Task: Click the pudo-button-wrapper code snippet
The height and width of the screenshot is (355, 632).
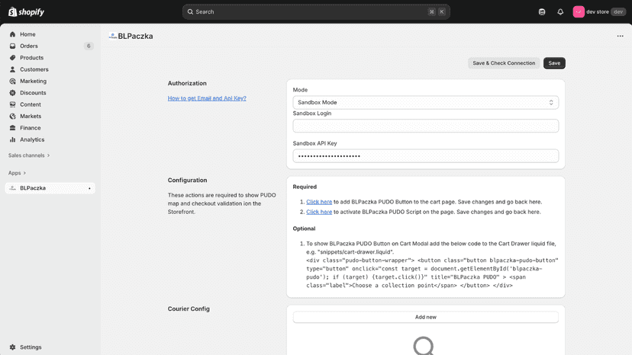Action: (x=432, y=273)
